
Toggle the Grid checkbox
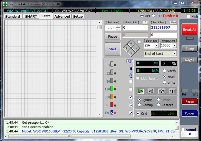click(138, 113)
